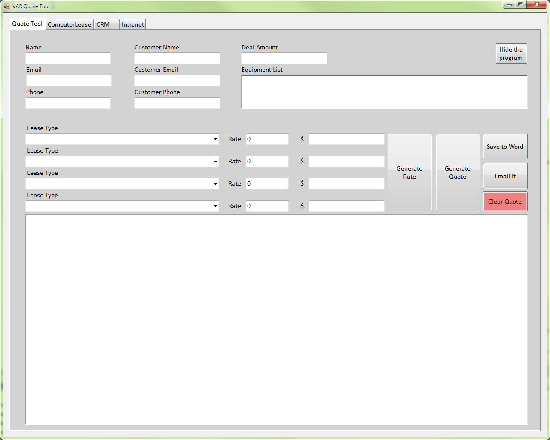Screen dimensions: 550x440
Task: Click the large quote output text area
Action: point(277,319)
